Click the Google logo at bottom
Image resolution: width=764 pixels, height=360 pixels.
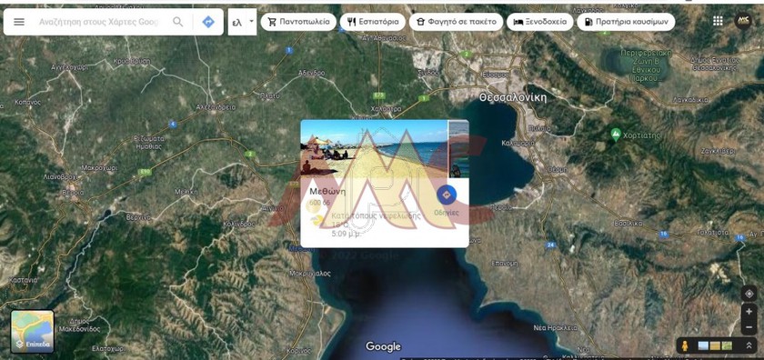tap(383, 346)
